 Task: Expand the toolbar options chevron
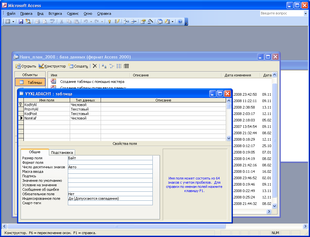[186, 22]
